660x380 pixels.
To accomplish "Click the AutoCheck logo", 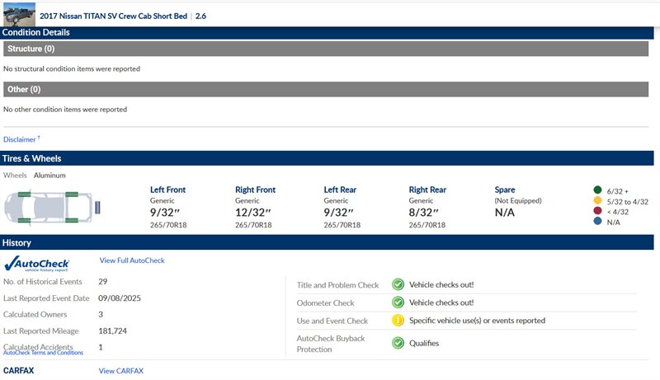I will pos(36,264).
